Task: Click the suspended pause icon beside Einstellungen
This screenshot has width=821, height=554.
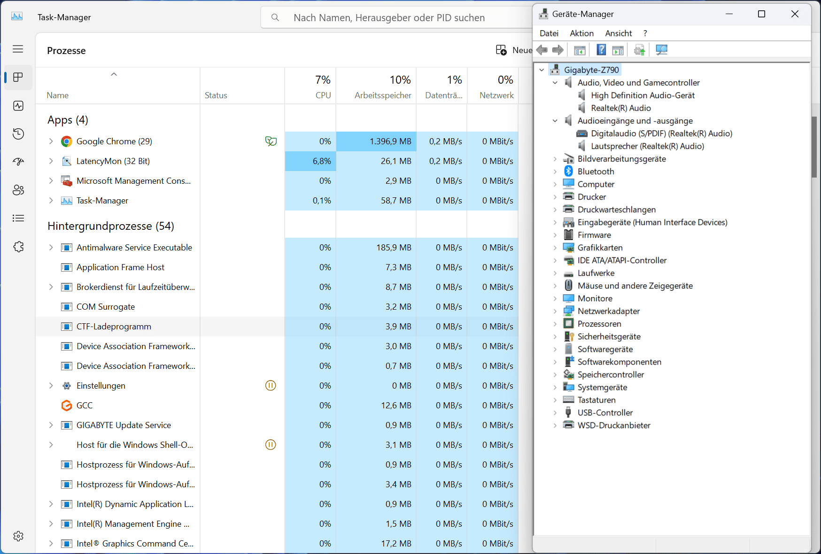Action: 271,385
